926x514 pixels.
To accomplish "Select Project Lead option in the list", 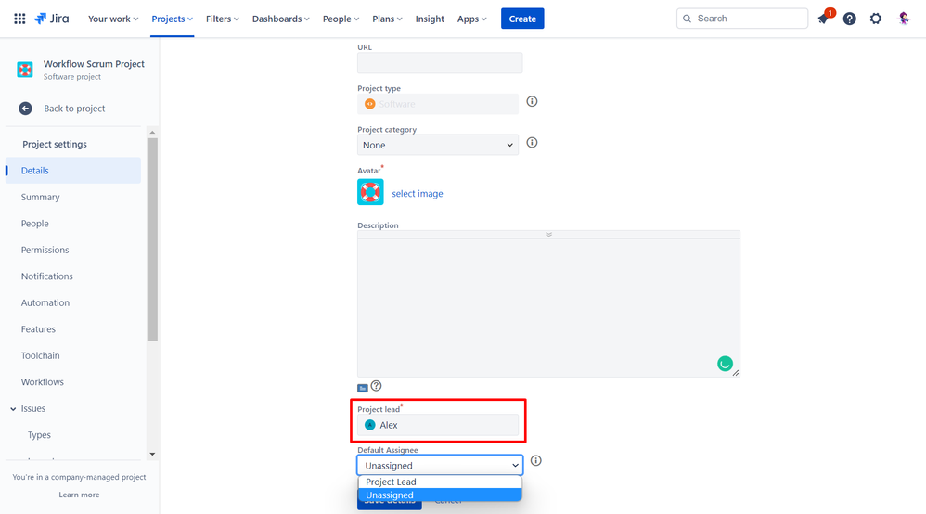I will [440, 482].
